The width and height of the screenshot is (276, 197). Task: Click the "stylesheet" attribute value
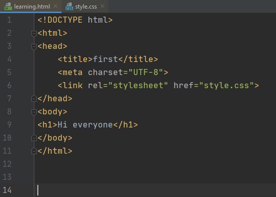138,86
